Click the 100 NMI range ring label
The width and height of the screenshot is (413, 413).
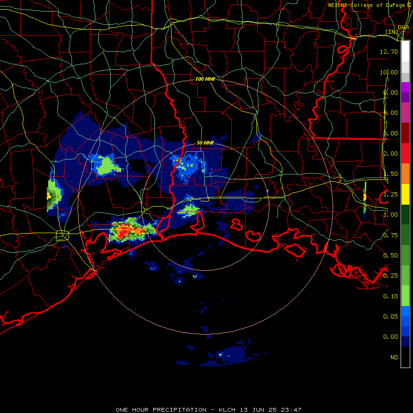pyautogui.click(x=205, y=79)
